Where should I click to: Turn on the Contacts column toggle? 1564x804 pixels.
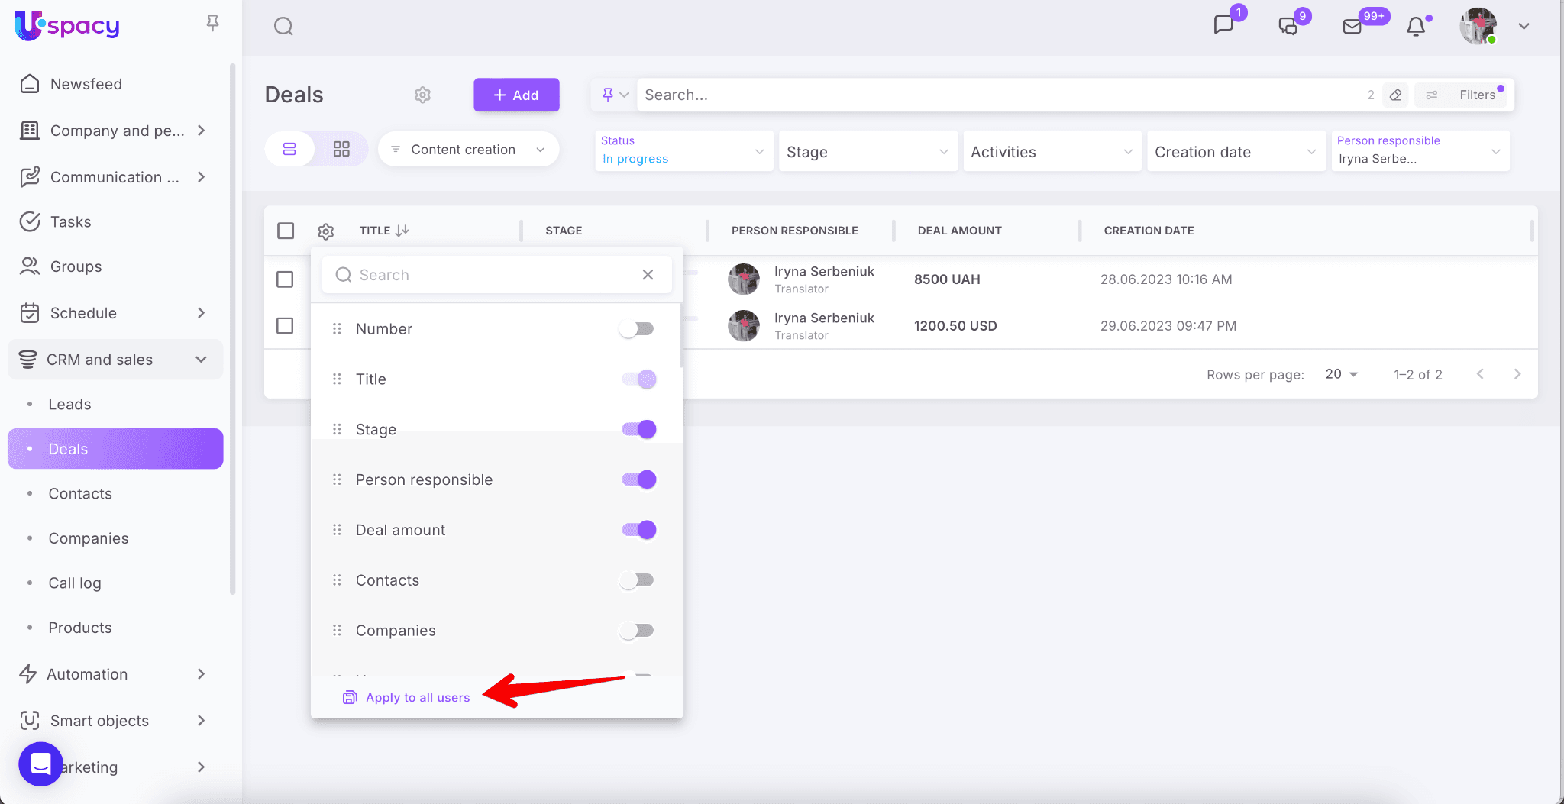(637, 580)
